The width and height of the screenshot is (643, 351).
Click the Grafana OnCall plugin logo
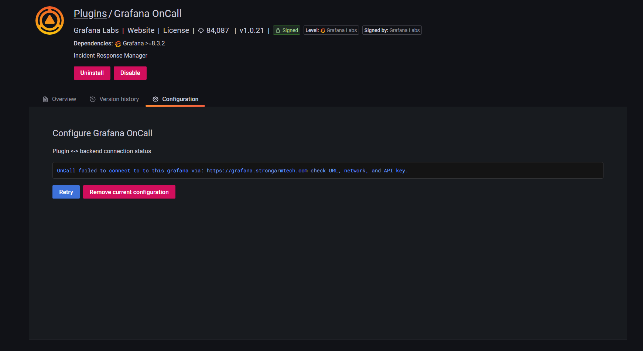pos(49,20)
